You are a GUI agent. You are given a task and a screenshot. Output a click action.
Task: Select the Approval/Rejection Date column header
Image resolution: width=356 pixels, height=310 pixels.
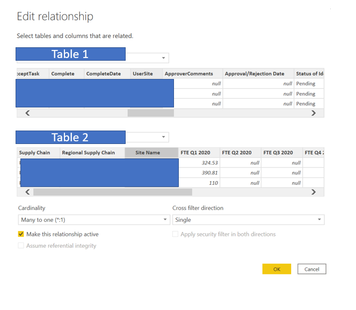pos(258,74)
